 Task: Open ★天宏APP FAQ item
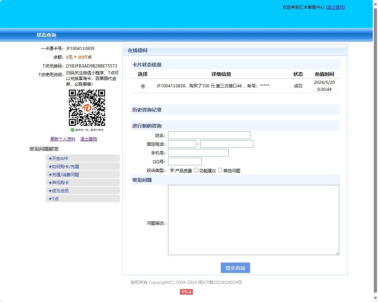pyautogui.click(x=82, y=158)
